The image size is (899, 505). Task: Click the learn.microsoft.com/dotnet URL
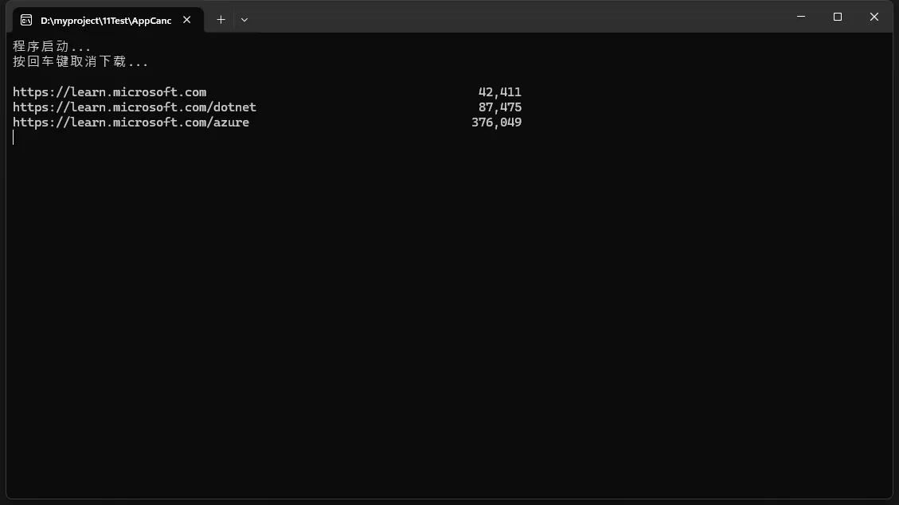(x=134, y=107)
